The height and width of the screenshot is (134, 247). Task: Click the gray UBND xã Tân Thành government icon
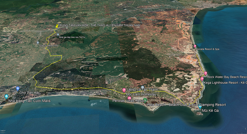point(142,87)
